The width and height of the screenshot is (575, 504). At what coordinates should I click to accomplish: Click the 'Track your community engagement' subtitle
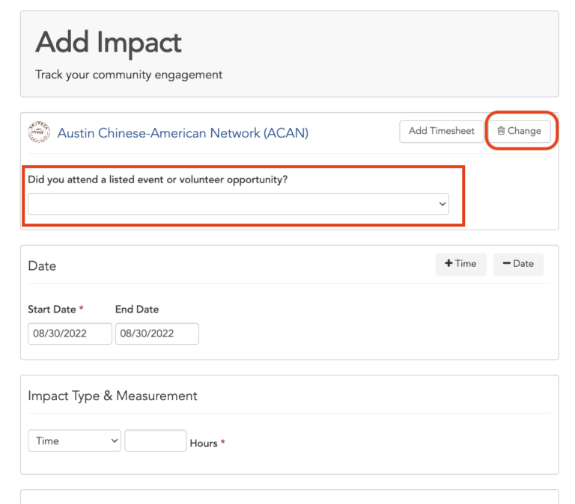129,75
